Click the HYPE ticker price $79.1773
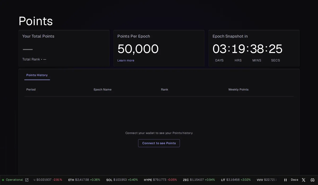Screen dimensions: 318x185 pyautogui.click(x=160, y=180)
